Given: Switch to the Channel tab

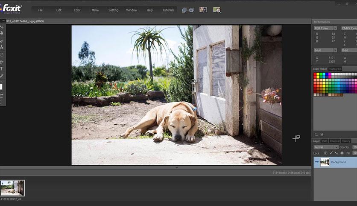Looking at the screenshot, I should (335, 141).
